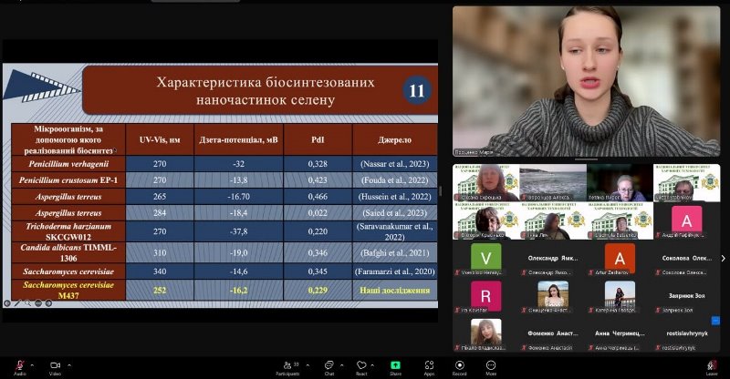The image size is (730, 379).
Task: Click UV-Vis value 340
Action: click(160, 271)
